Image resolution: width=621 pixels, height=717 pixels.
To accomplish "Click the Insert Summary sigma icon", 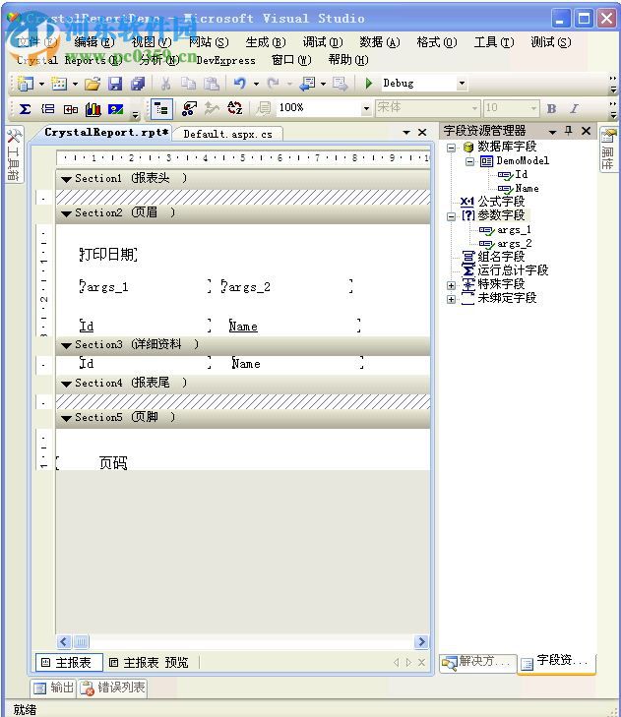I will click(26, 109).
